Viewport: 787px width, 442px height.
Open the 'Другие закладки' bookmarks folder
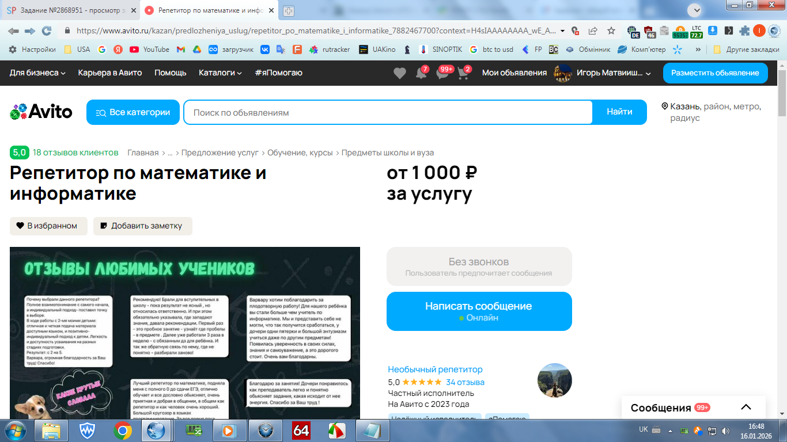(746, 49)
